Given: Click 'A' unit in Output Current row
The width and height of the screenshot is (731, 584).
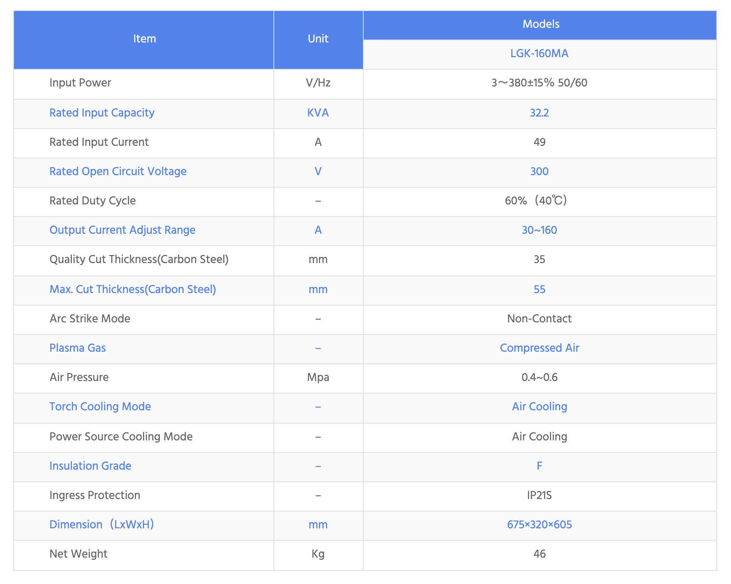Looking at the screenshot, I should pos(318,230).
